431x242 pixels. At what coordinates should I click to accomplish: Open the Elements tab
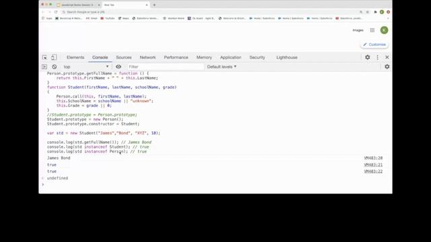click(75, 57)
